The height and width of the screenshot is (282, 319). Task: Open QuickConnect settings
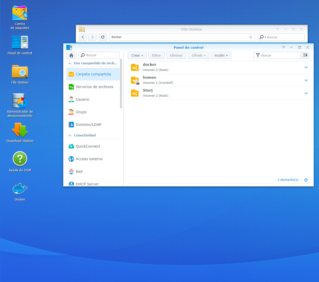coord(93,146)
